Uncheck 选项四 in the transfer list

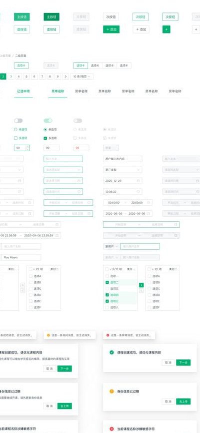107,295
